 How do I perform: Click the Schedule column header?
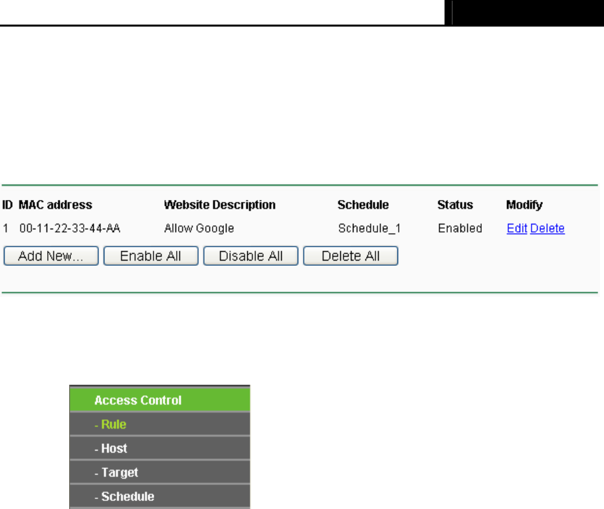click(x=363, y=205)
